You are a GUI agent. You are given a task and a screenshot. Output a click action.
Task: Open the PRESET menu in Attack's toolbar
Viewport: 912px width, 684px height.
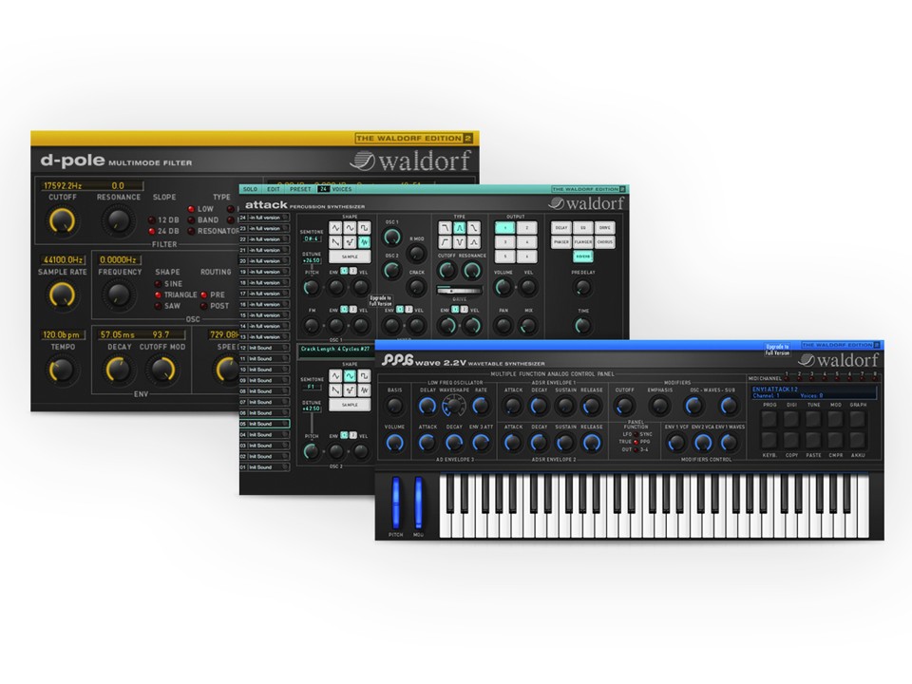(298, 188)
